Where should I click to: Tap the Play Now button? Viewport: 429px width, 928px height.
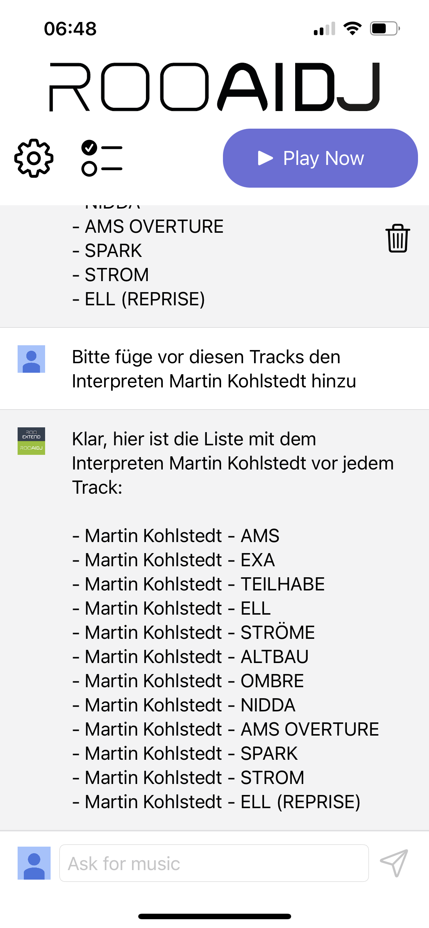point(320,158)
